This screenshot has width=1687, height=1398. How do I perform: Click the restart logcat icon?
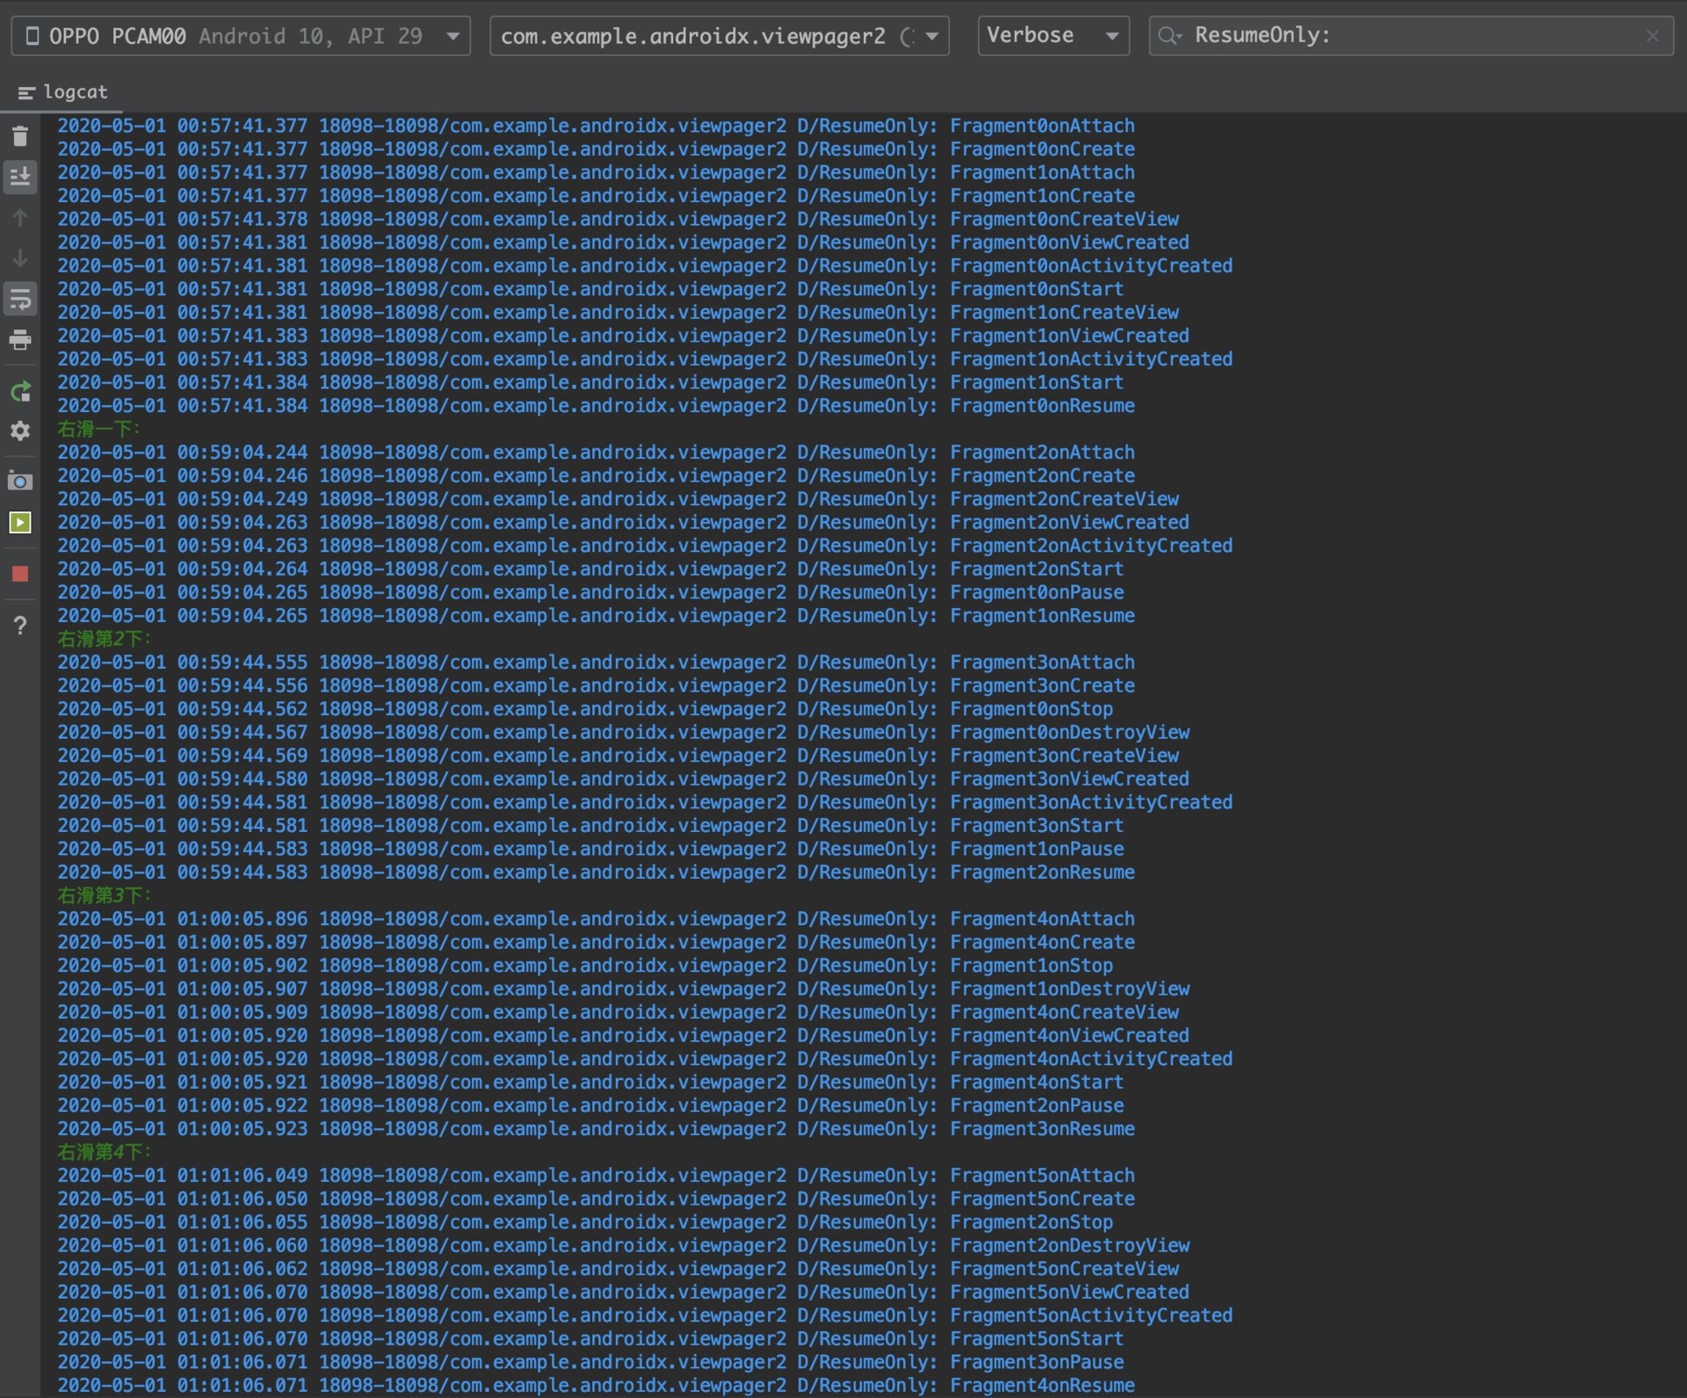(x=20, y=391)
